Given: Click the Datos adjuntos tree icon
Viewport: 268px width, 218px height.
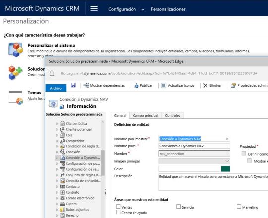Looking at the screenshot, I should click(62, 209).
